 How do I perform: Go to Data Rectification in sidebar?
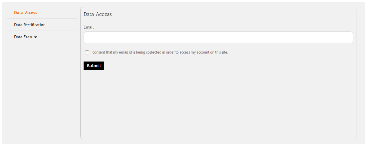point(30,25)
